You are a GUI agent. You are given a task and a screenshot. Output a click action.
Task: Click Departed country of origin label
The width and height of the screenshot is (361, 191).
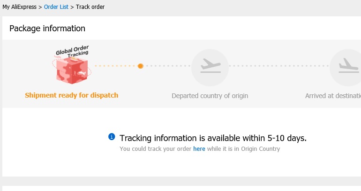click(210, 96)
